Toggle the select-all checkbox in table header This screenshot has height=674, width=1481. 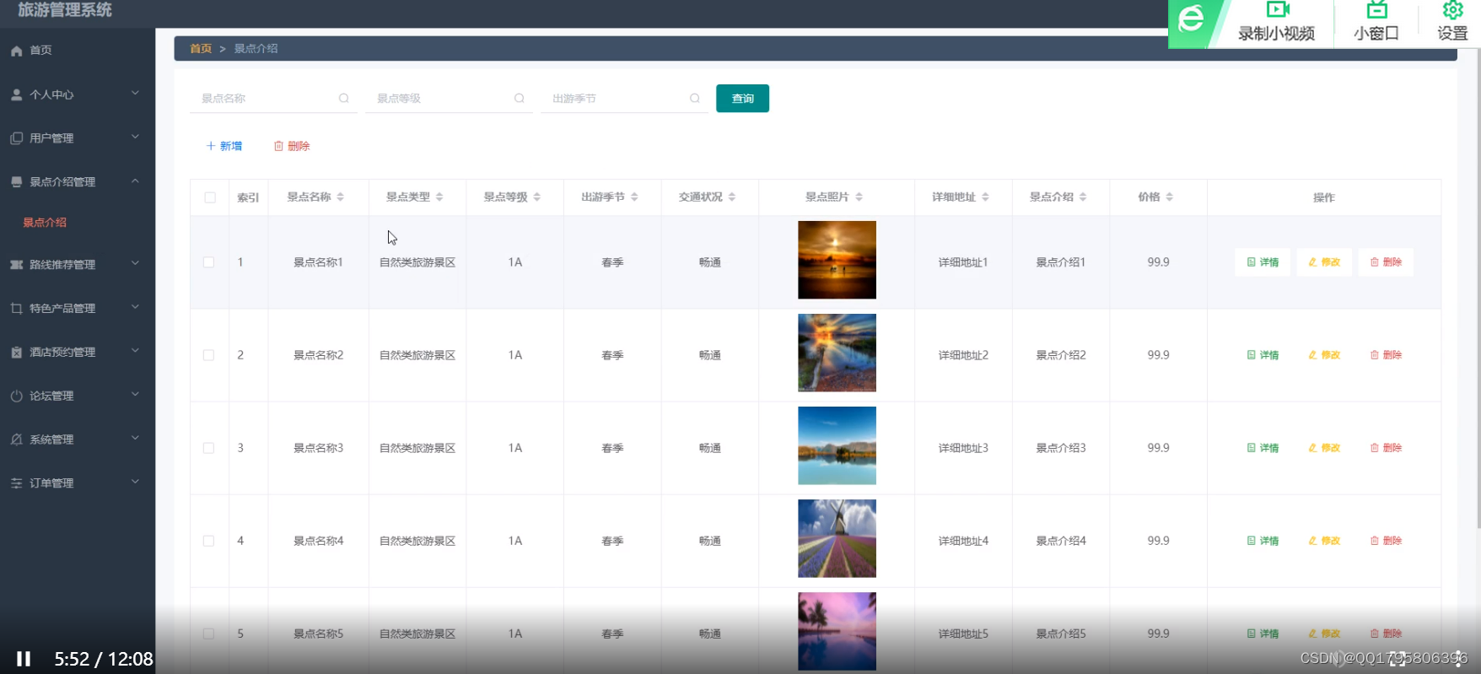(x=210, y=197)
